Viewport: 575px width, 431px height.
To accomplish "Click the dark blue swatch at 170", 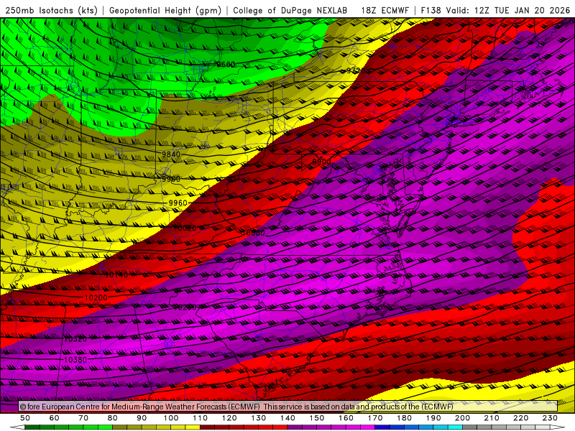I will (382, 427).
